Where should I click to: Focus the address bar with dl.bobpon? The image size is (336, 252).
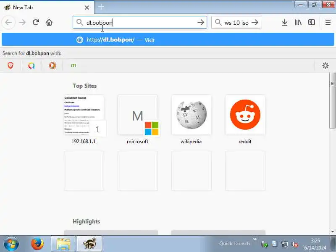click(140, 22)
